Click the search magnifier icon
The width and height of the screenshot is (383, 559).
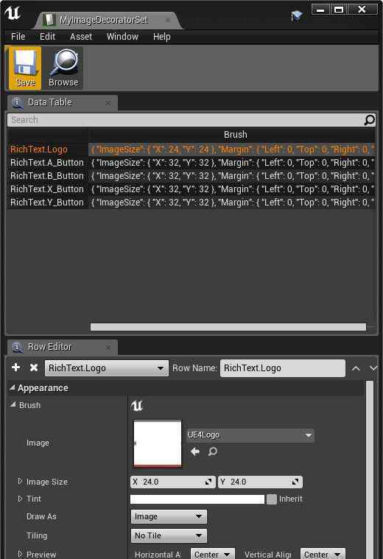click(x=370, y=120)
